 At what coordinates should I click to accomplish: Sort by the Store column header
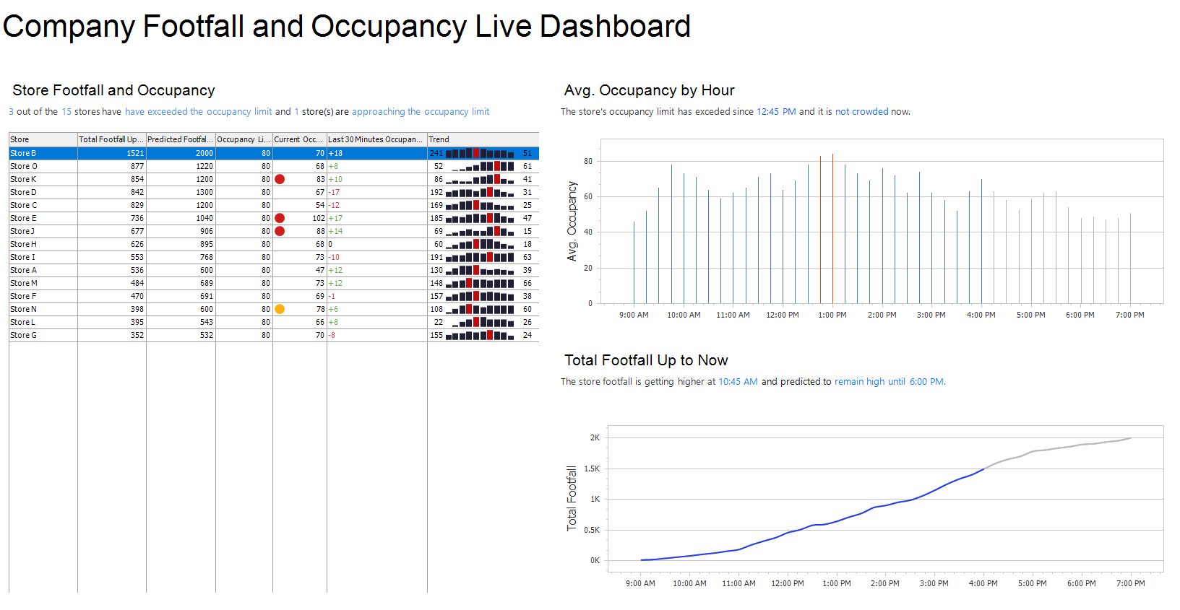(43, 139)
